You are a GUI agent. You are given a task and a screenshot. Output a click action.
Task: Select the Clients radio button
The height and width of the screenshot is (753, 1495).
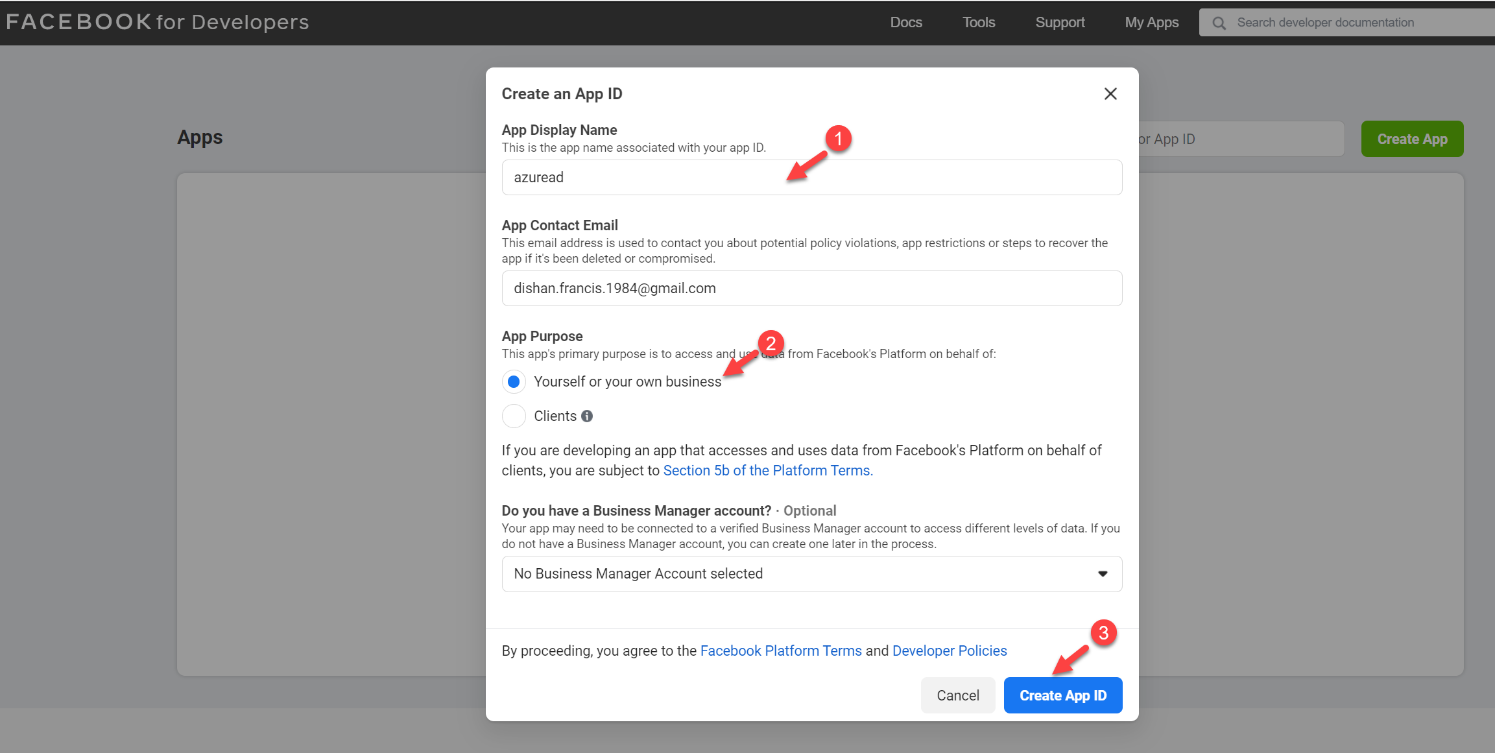(514, 416)
